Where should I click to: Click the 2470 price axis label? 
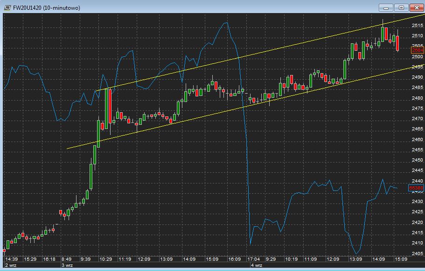418,118
